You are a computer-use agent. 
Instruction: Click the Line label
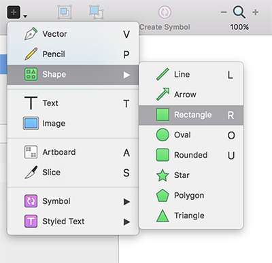(x=182, y=74)
